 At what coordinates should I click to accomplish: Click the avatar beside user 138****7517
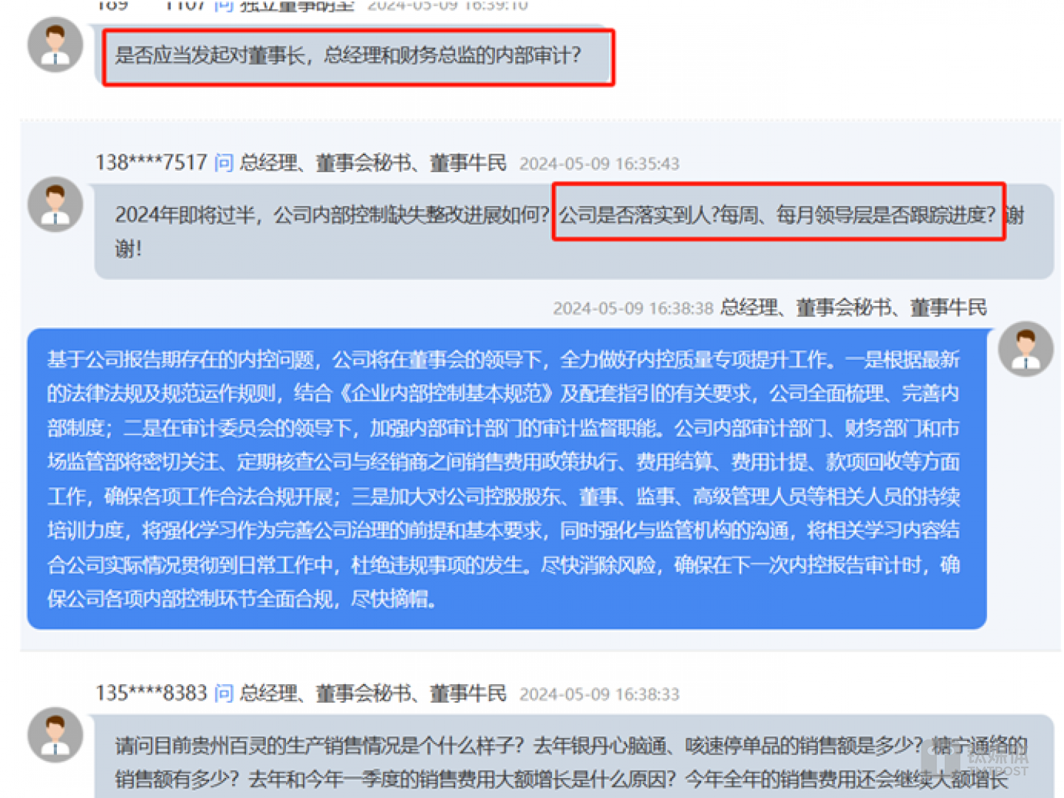[55, 206]
